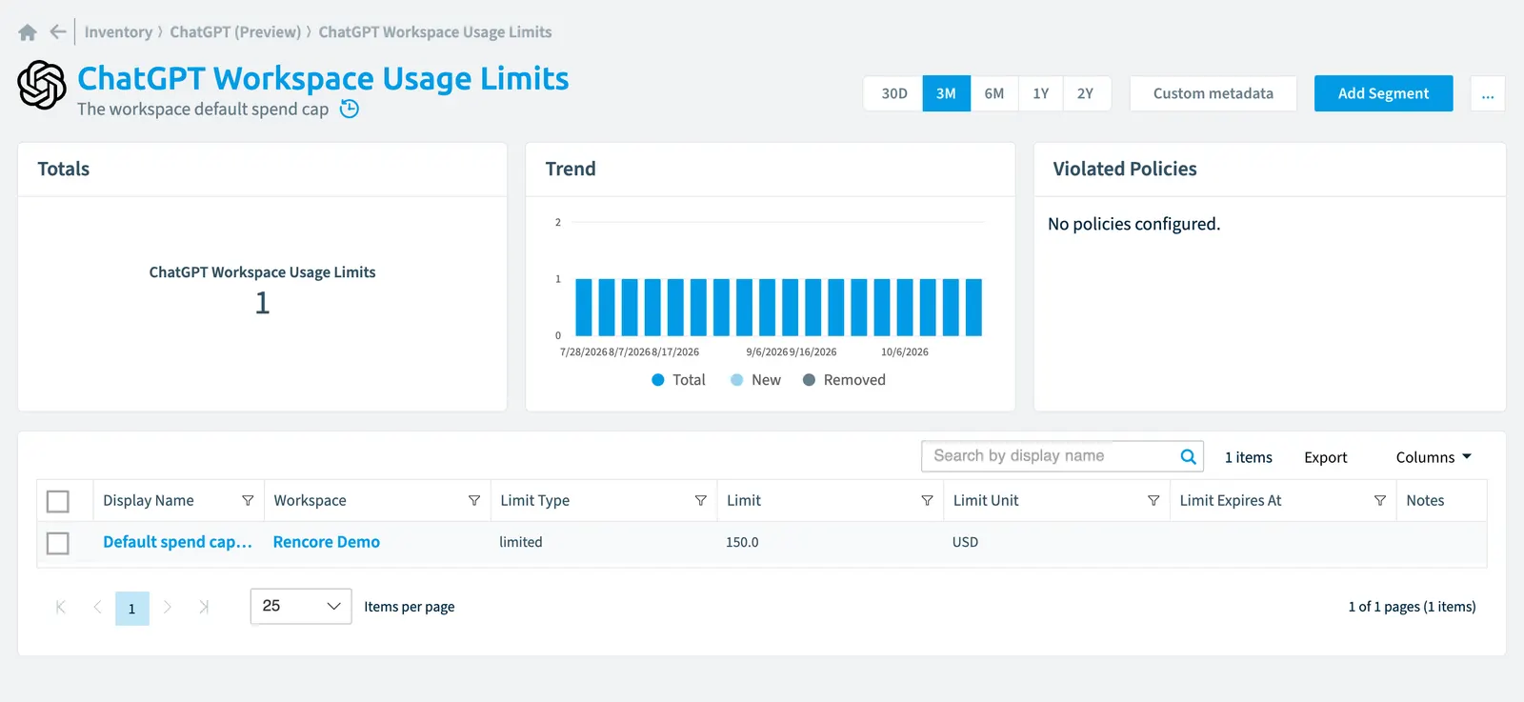Click the ChatGPT logo icon
Viewport: 1524px width, 702px height.
[42, 85]
